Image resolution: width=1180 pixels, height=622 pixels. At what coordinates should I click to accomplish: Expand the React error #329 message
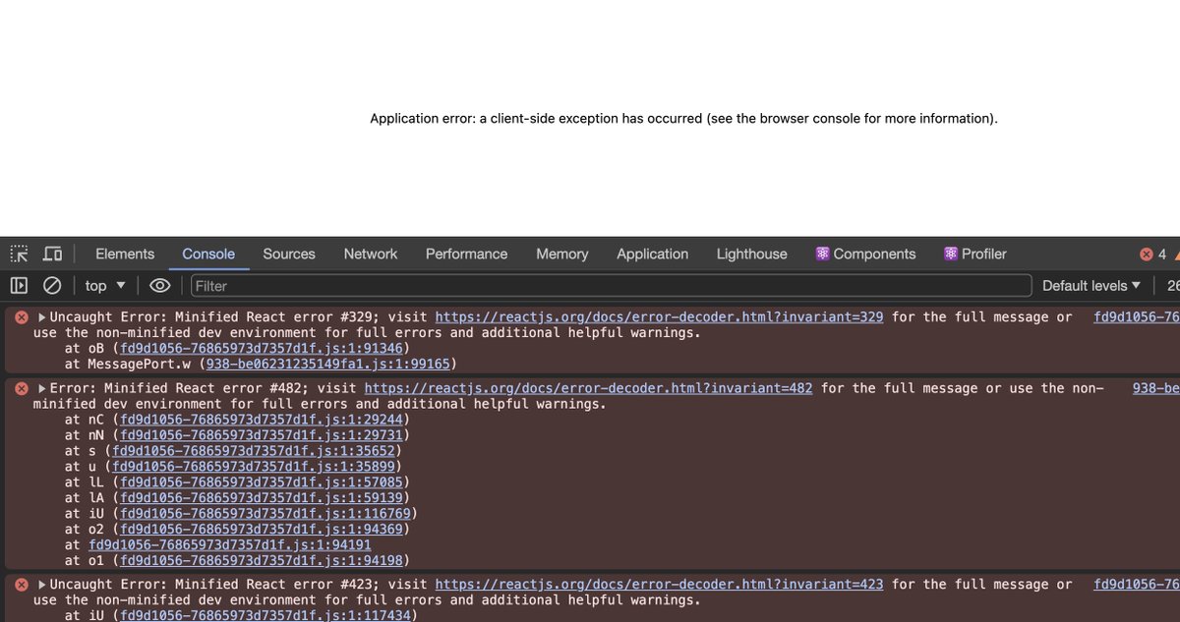click(42, 317)
